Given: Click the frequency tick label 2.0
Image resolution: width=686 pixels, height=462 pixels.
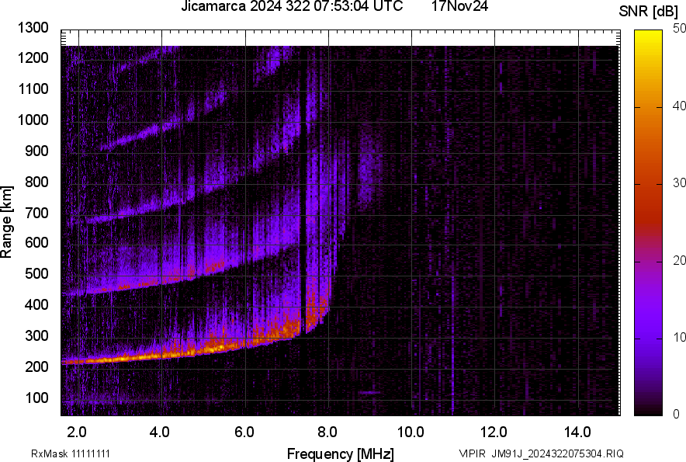Looking at the screenshot, I should (77, 432).
